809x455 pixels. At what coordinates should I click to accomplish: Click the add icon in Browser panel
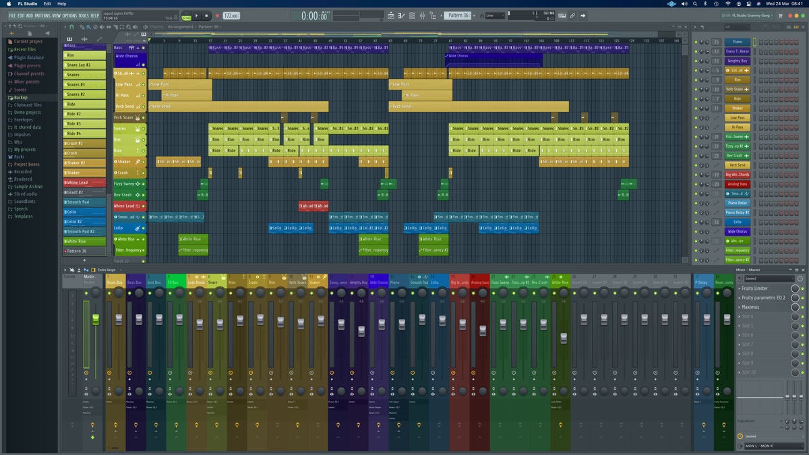pyautogui.click(x=11, y=34)
